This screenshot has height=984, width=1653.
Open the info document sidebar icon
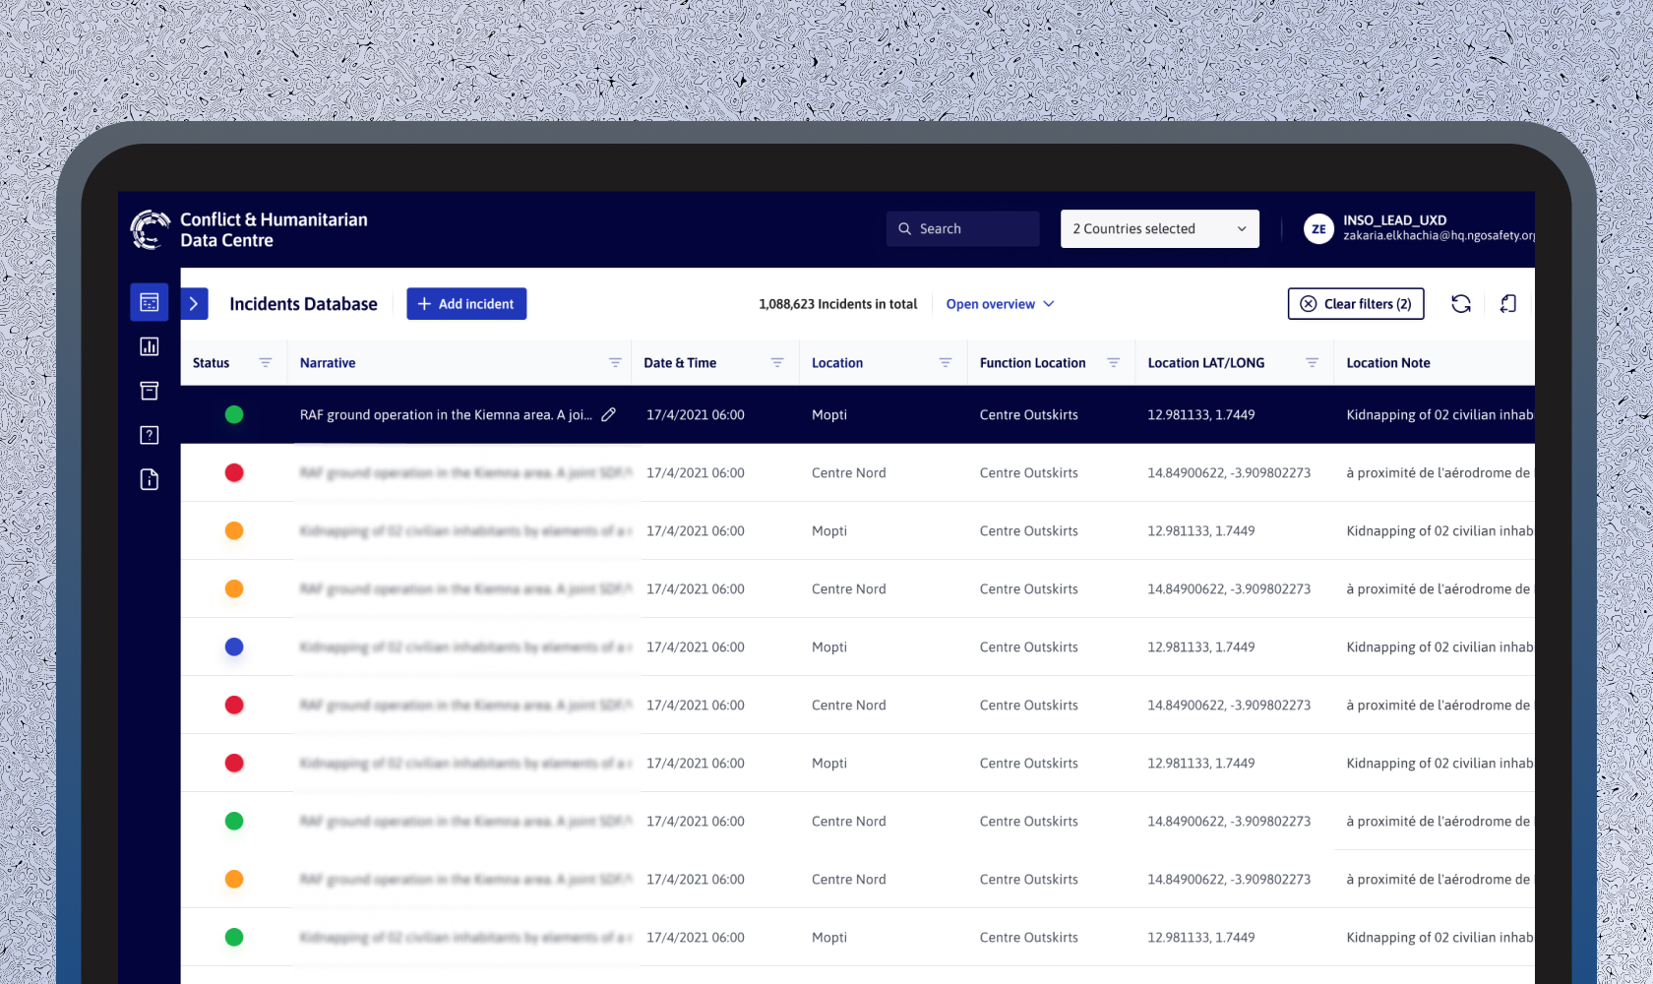(150, 479)
